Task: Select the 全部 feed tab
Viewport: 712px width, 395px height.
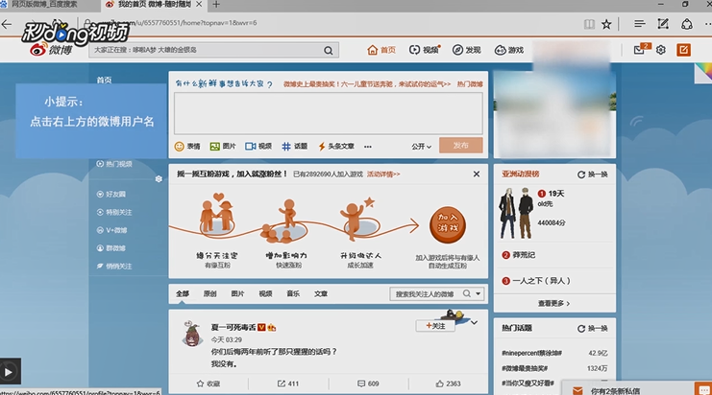Action: 183,294
